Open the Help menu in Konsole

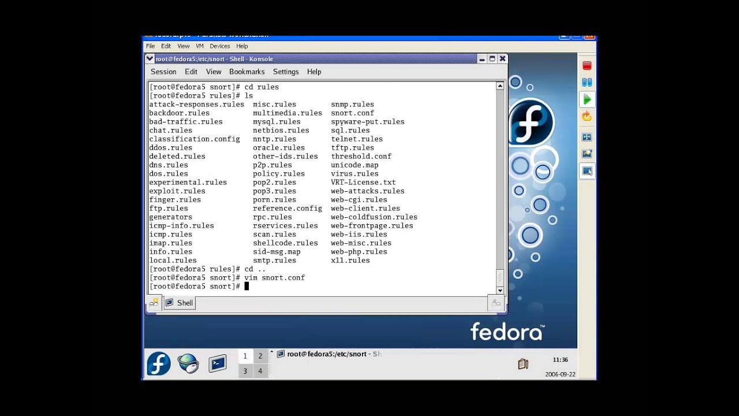314,72
